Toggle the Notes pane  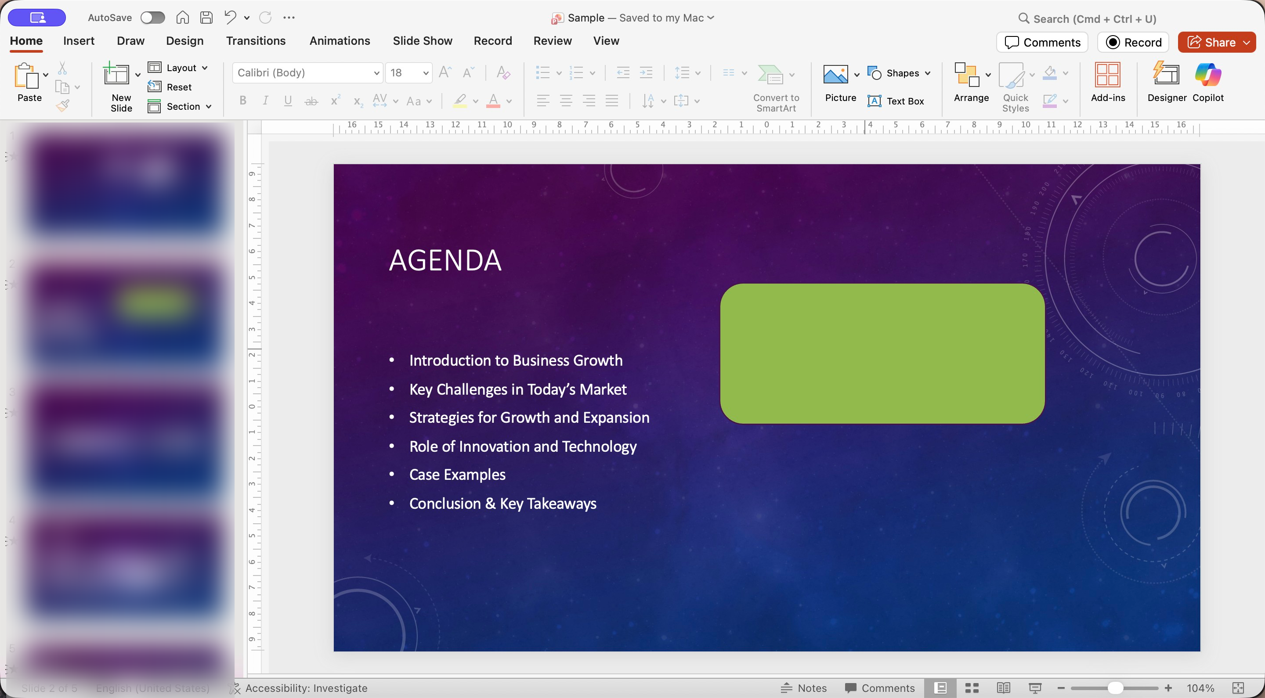803,688
